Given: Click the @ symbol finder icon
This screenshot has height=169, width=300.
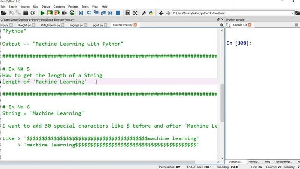Looking at the screenshot, I should point(33,13).
